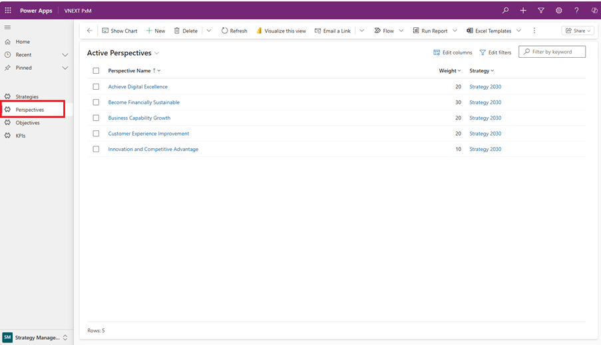Screen dimensions: 601x345
Task: Click Visualize this view
Action: coord(281,31)
